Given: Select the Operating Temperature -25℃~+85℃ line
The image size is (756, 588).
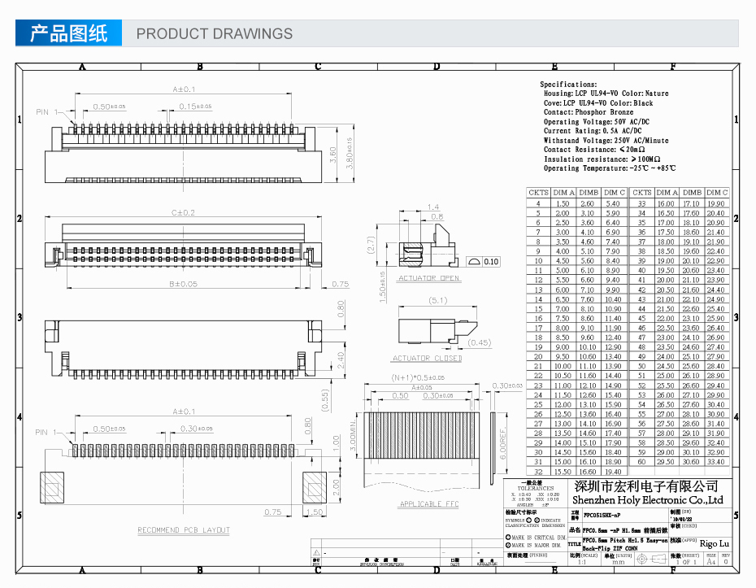Looking at the screenshot, I should click(610, 168).
